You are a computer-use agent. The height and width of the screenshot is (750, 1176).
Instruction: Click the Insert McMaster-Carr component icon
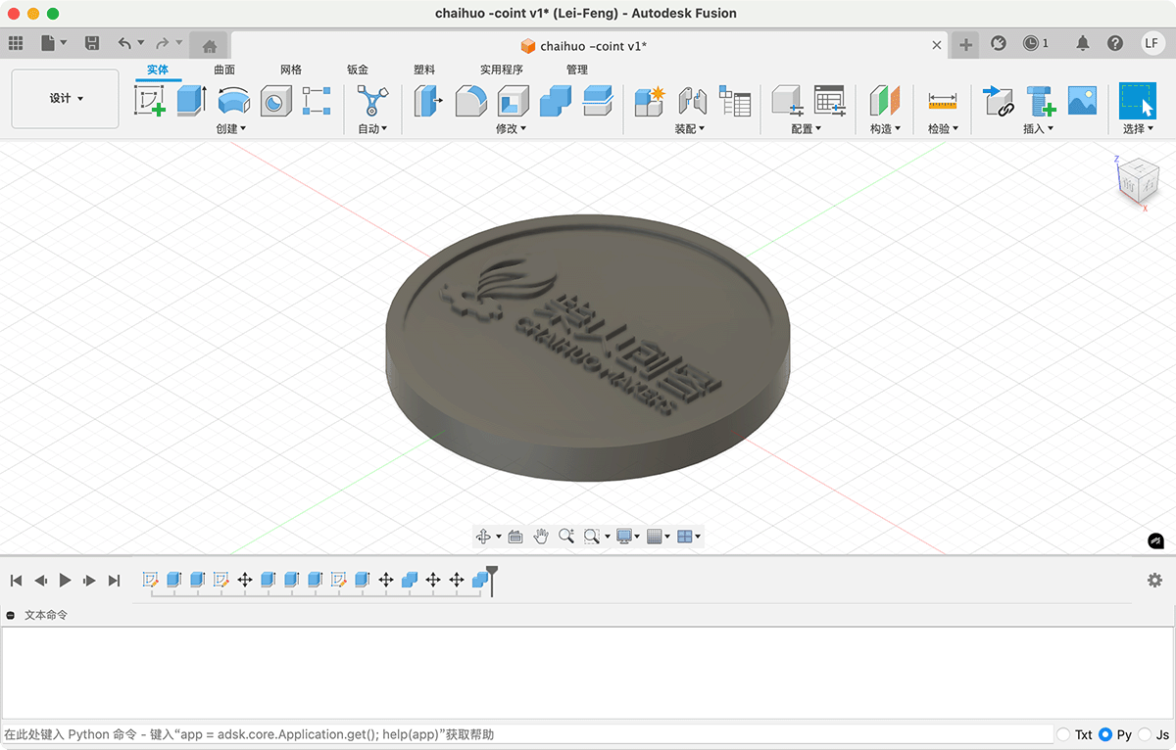(x=1041, y=101)
